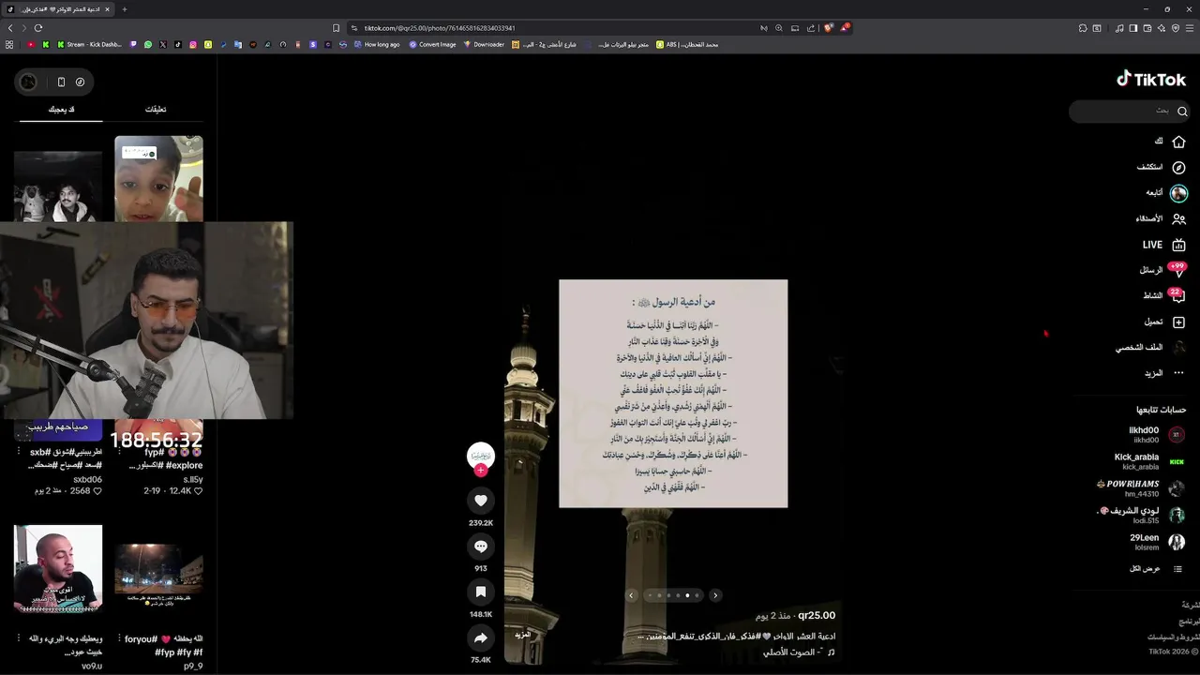The width and height of the screenshot is (1200, 675).
Task: Open the creator's round profile avatar
Action: (481, 455)
